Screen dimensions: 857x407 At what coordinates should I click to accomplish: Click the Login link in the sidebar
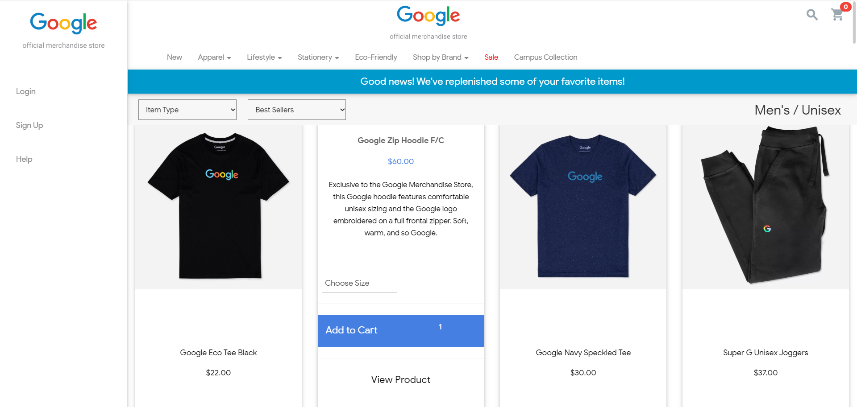coord(26,91)
